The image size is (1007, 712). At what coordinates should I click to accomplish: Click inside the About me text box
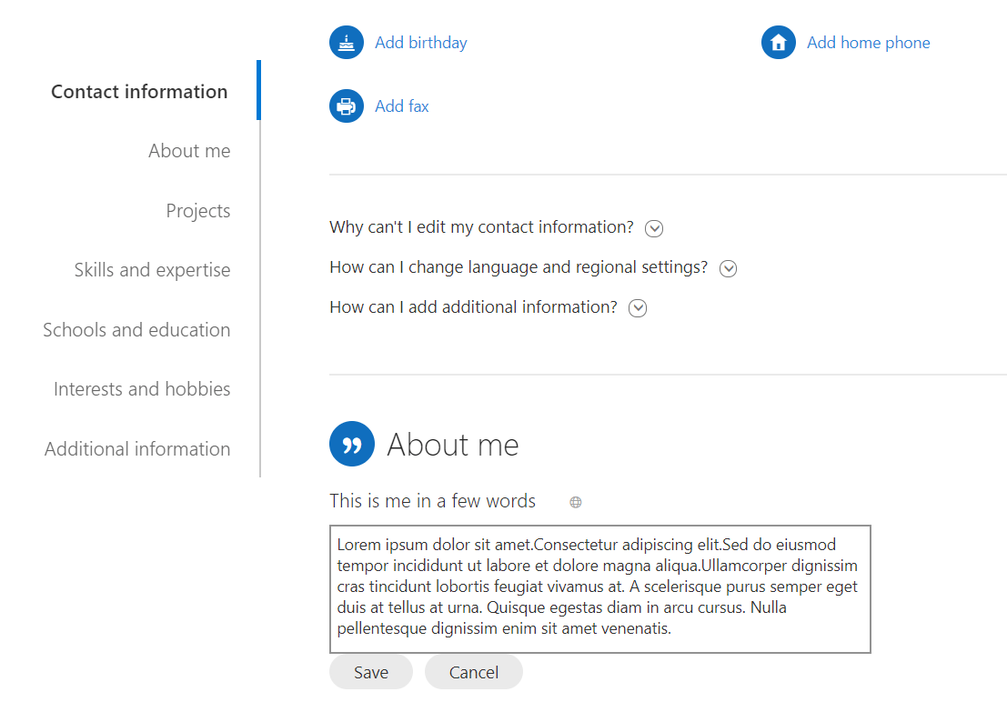pos(599,588)
